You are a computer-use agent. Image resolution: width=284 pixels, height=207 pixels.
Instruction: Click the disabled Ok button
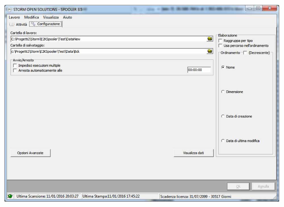click(238, 186)
